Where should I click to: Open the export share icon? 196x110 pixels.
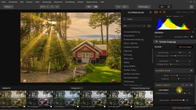[191, 7]
